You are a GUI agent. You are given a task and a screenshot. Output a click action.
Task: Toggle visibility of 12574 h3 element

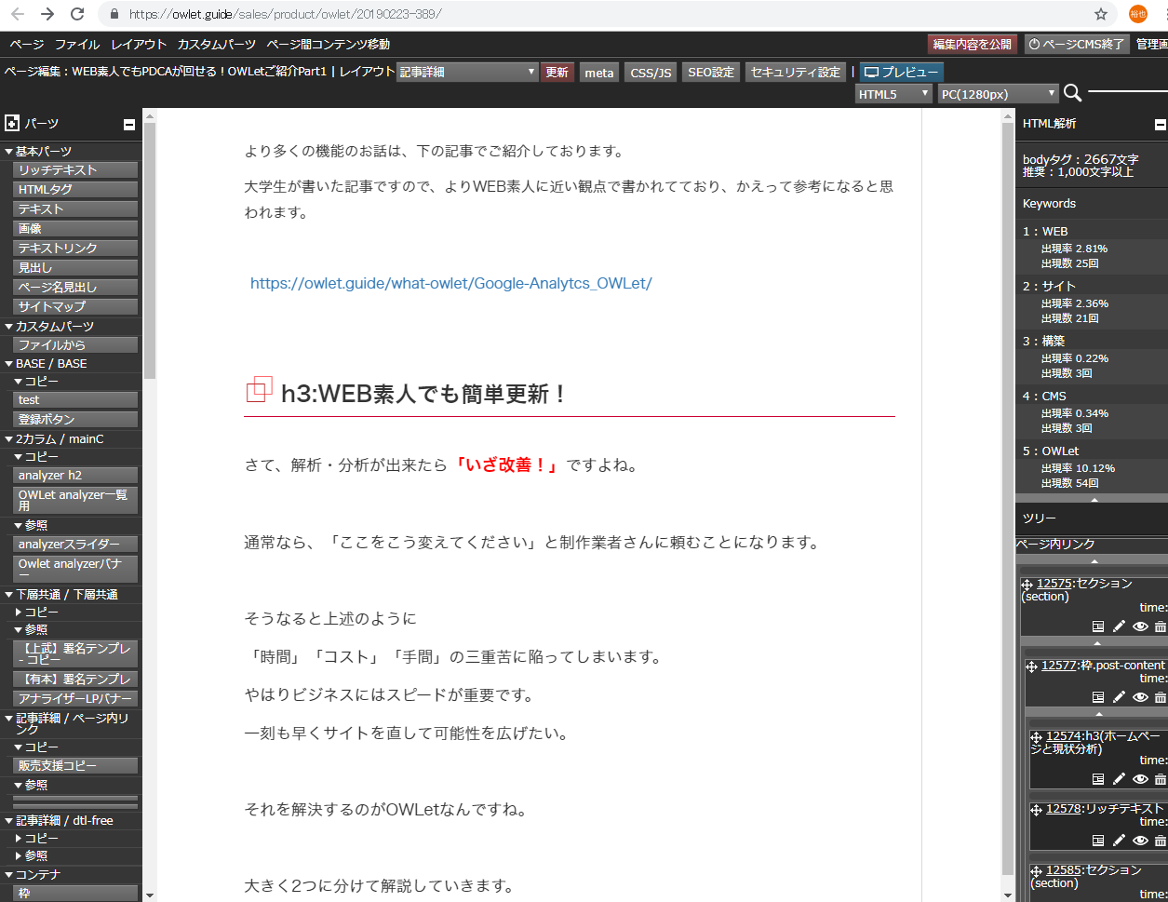coord(1140,779)
